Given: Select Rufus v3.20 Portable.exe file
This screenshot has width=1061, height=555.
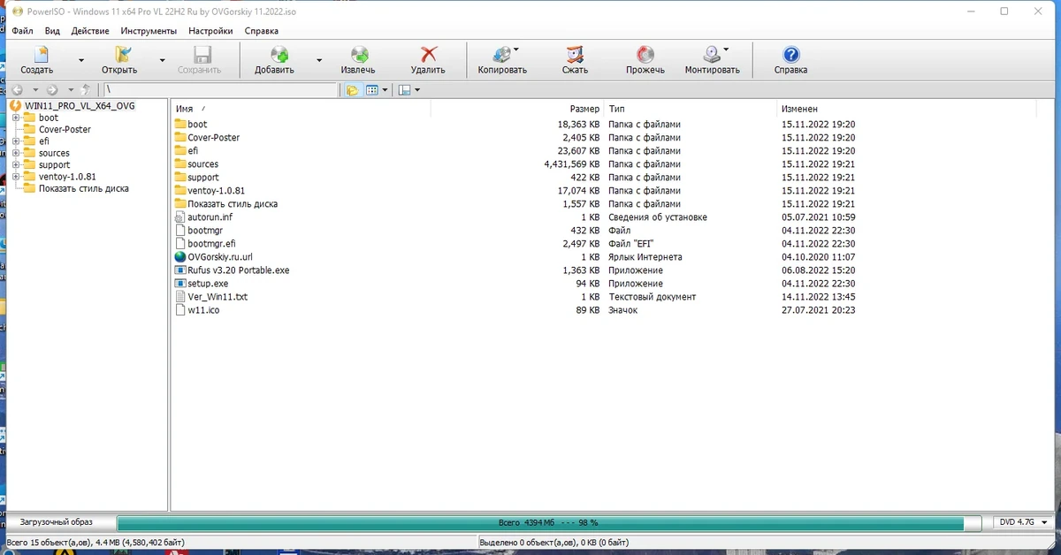Looking at the screenshot, I should (238, 270).
